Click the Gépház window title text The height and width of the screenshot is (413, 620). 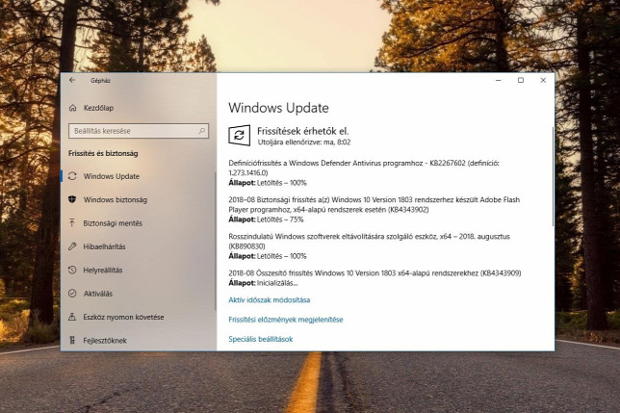click(100, 81)
